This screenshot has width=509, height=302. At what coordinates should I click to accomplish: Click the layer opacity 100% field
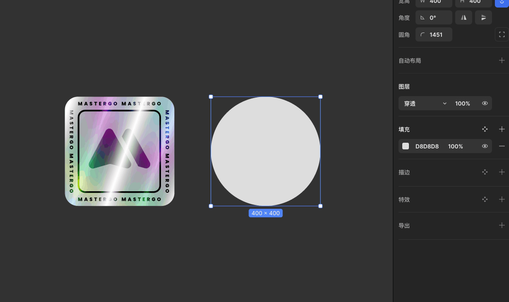(x=463, y=104)
